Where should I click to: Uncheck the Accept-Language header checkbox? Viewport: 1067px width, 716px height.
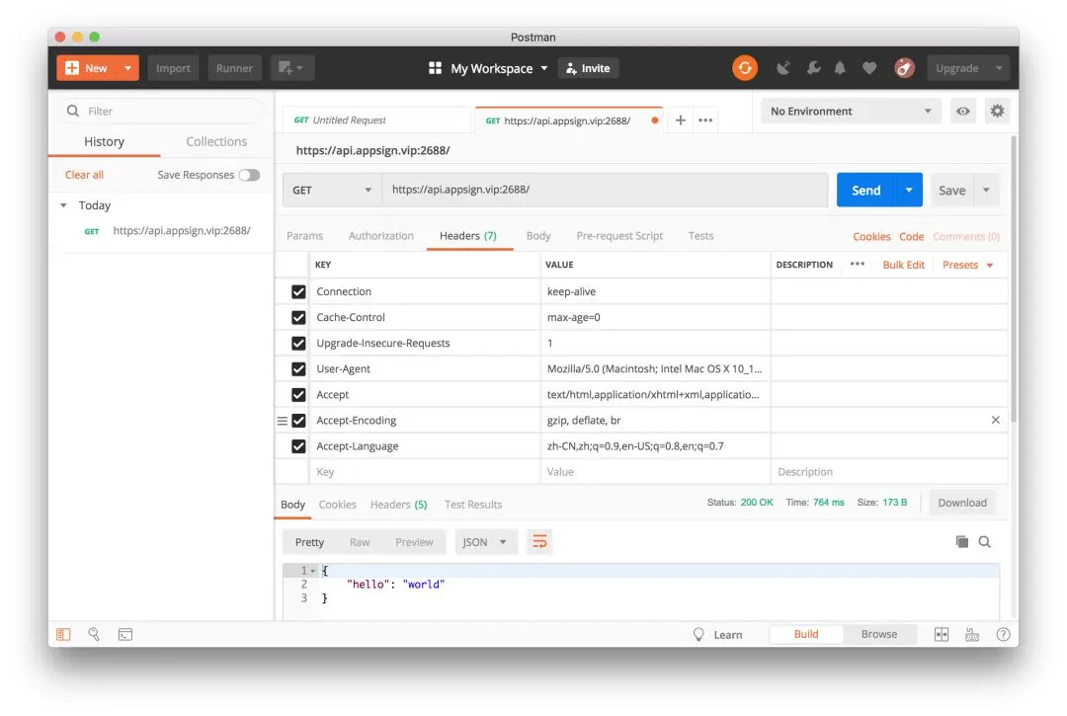[298, 446]
